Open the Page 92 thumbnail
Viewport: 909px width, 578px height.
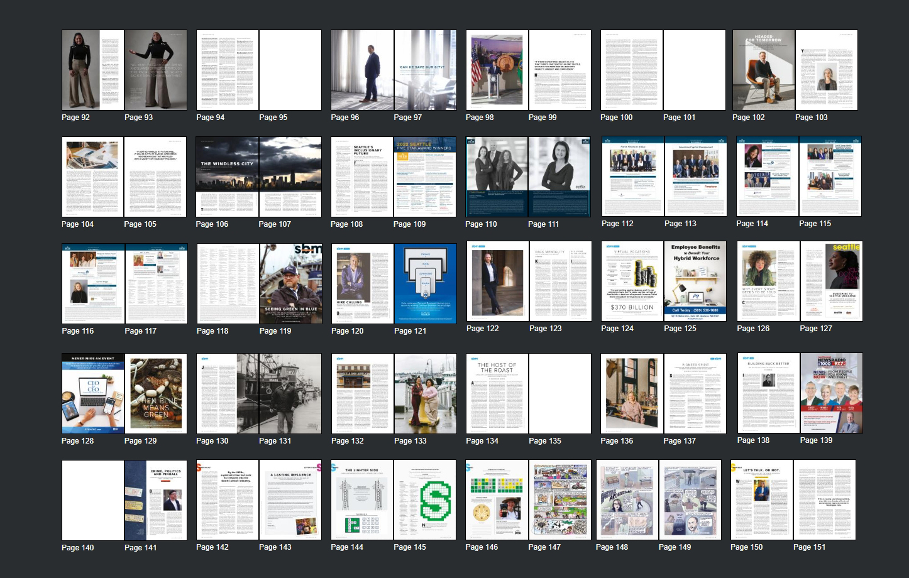93,70
